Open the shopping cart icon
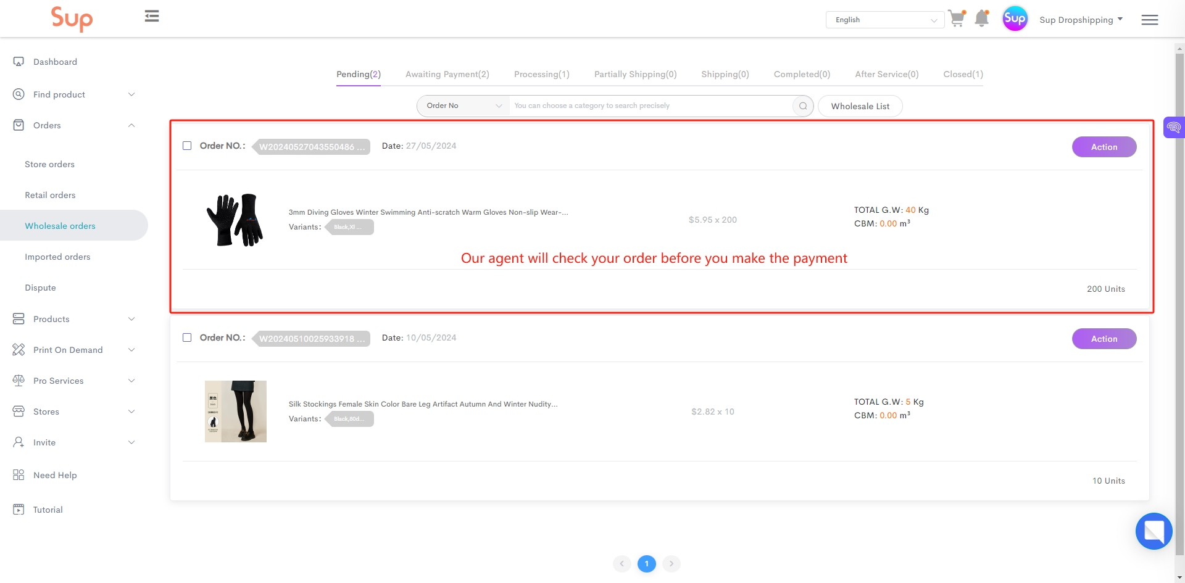 [x=957, y=19]
